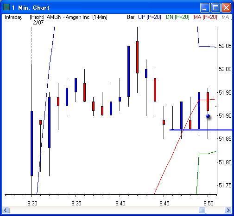
Task: Maximize the 1 Min. Chart window
Action: (215, 7)
